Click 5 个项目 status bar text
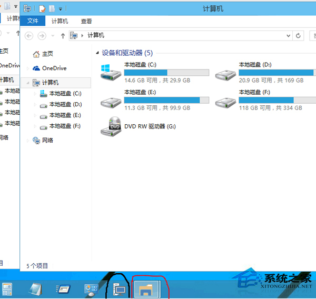Viewport: 316px width, 299px height. [x=37, y=266]
